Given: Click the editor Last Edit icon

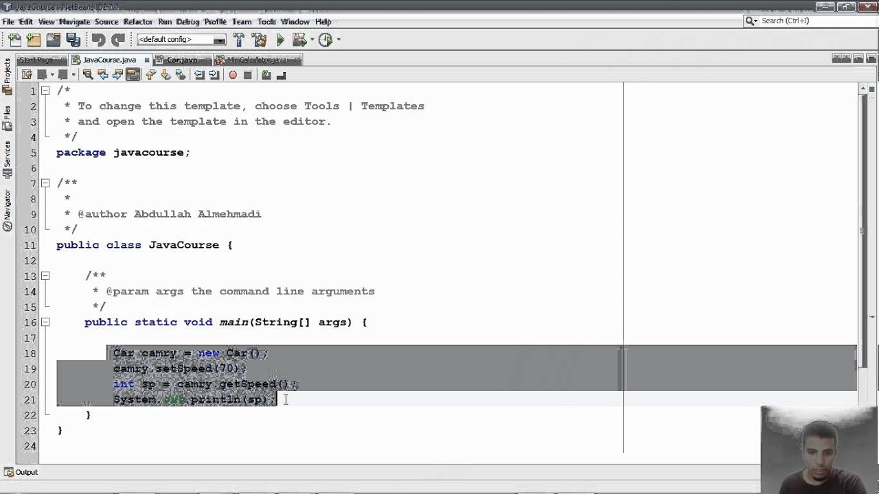Looking at the screenshot, I should point(27,75).
